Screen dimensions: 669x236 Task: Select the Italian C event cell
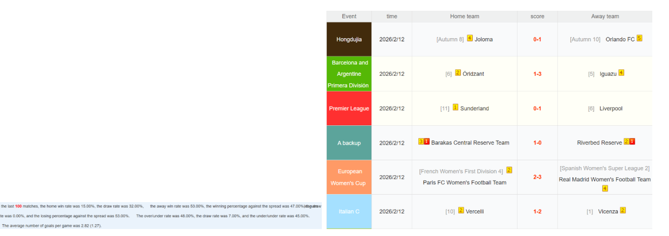(349, 212)
